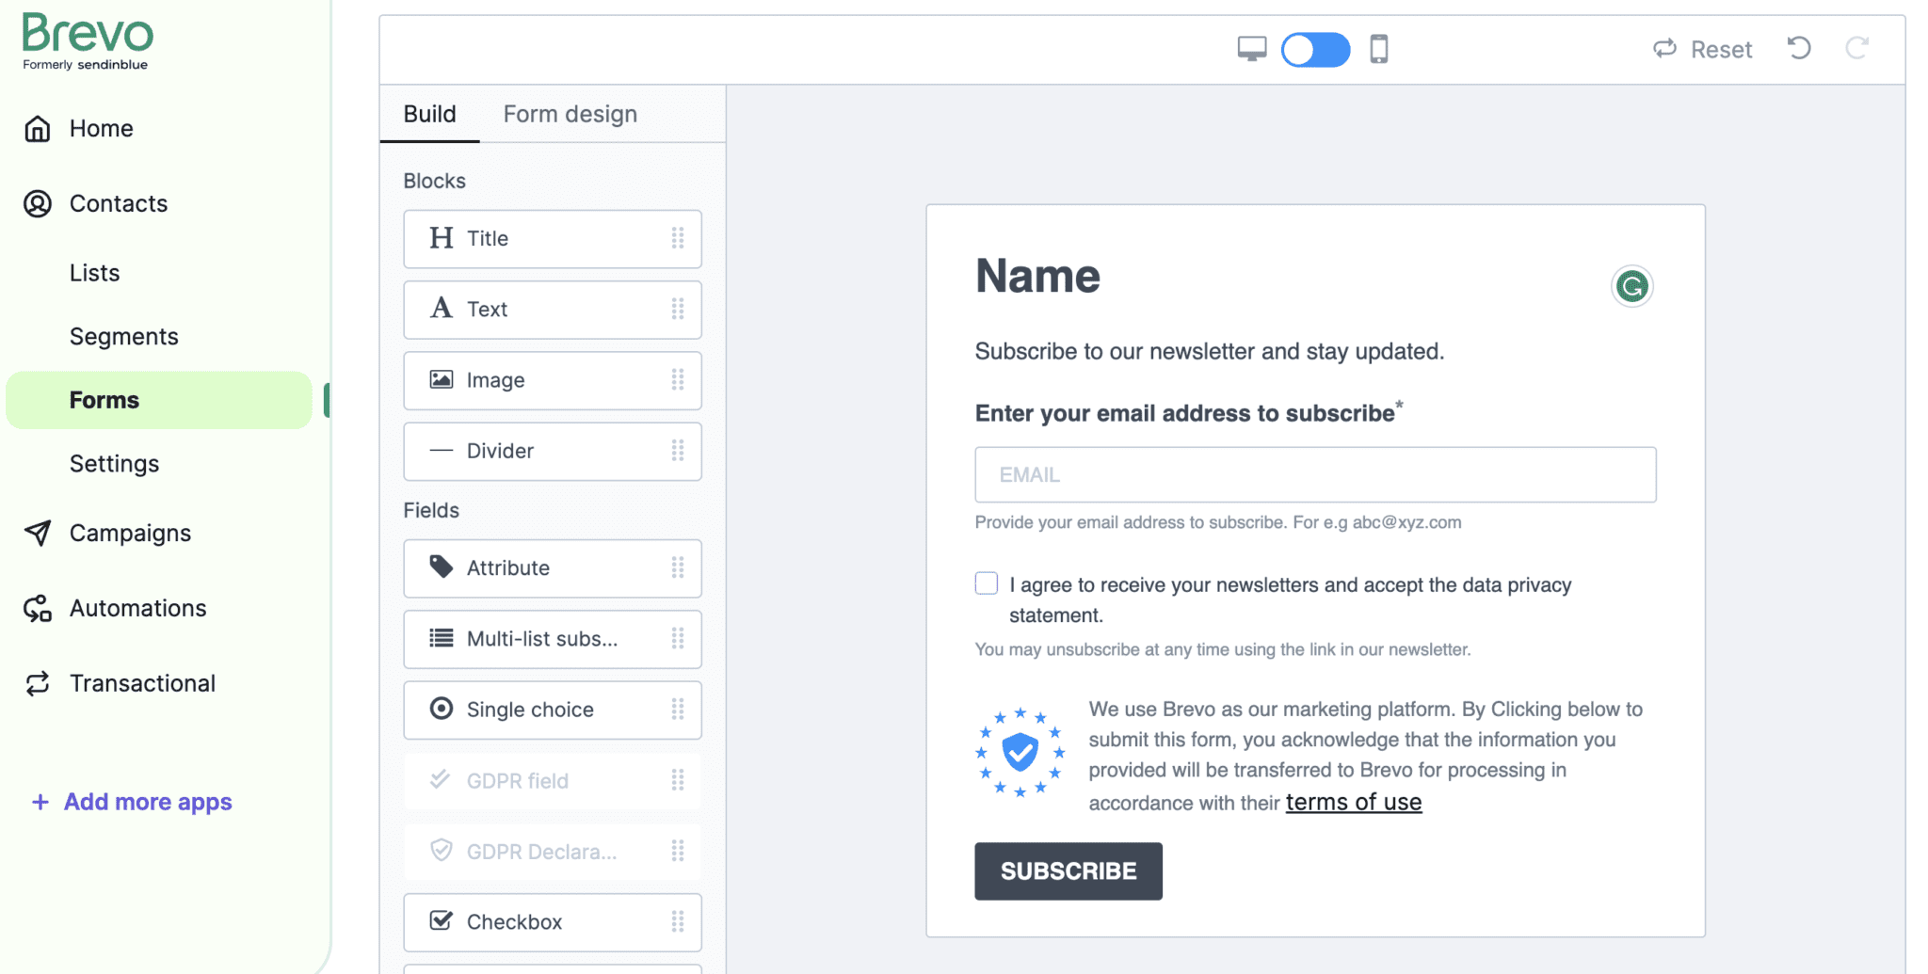This screenshot has width=1928, height=974.
Task: Open Contacts via its sidebar icon
Action: (38, 203)
